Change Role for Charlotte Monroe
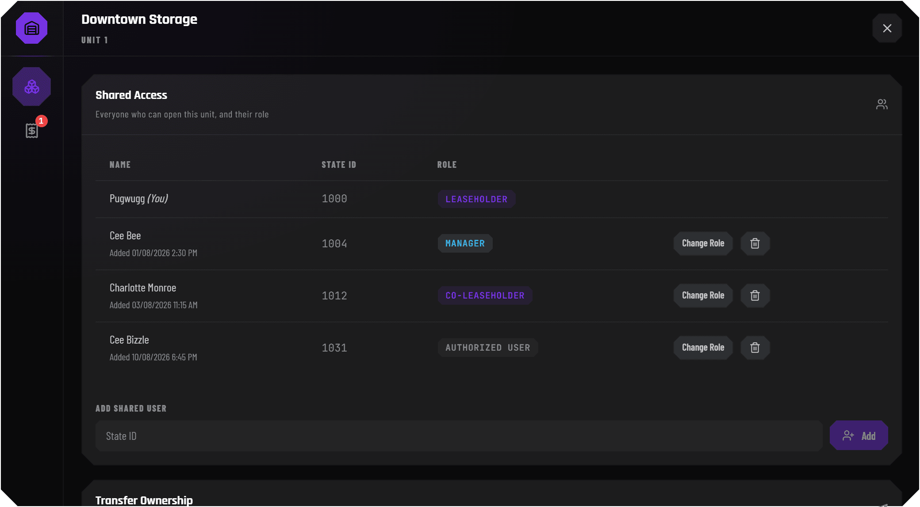 click(x=703, y=295)
